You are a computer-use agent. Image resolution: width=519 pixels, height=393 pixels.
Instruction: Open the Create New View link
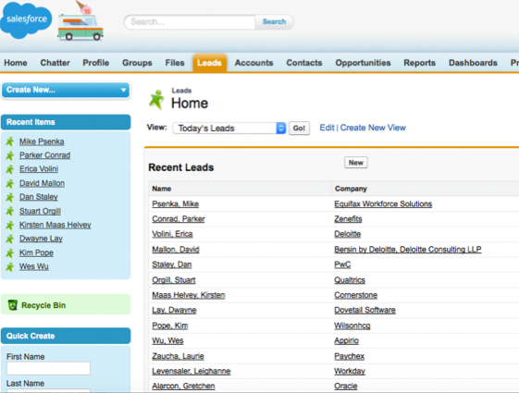pyautogui.click(x=373, y=128)
